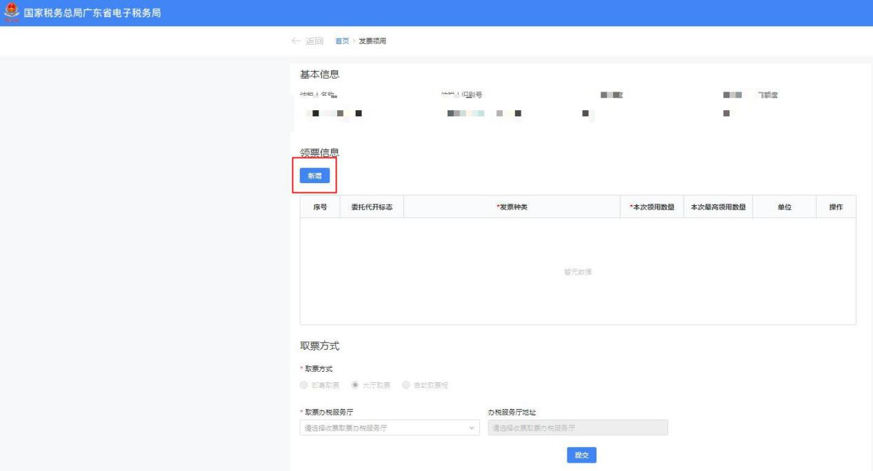
Task: Click the 序号 column header
Action: pos(320,207)
